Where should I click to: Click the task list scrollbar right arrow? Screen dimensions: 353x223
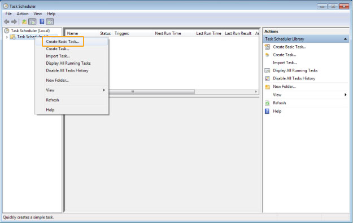tap(256, 92)
